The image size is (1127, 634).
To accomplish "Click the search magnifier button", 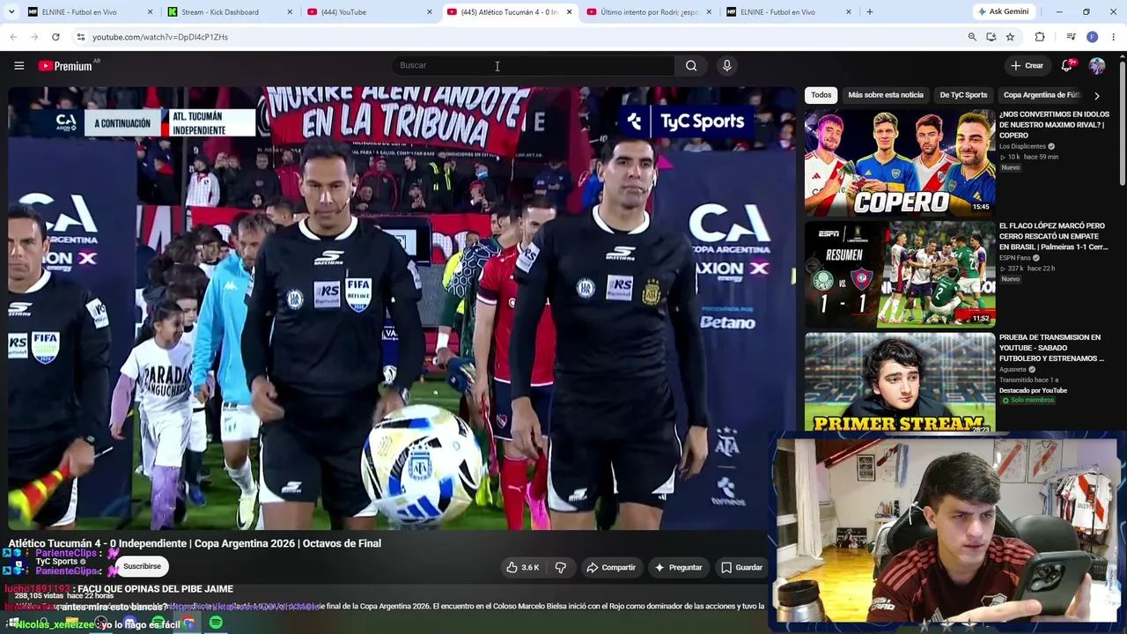I will point(691,65).
